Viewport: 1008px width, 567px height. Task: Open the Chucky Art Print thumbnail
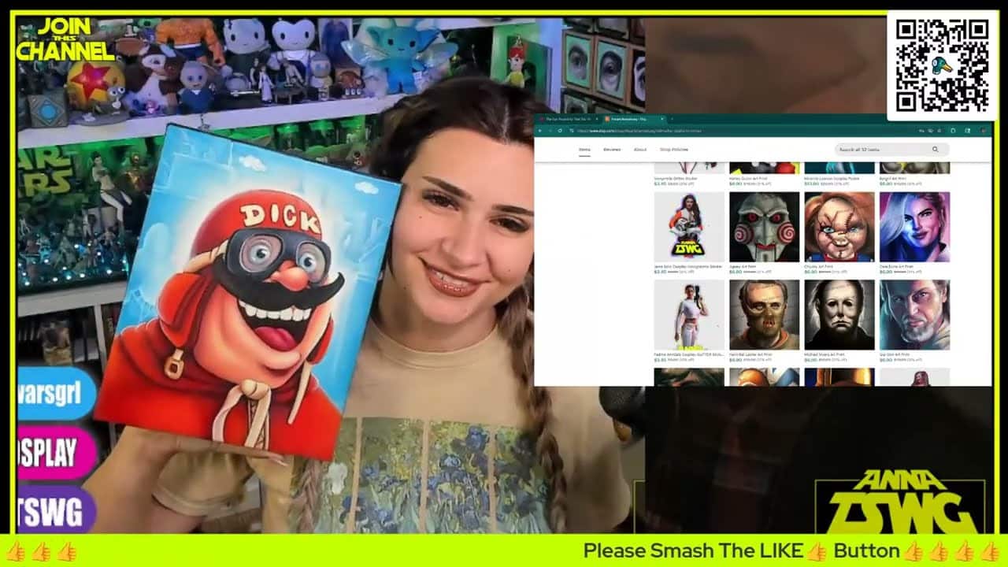(839, 227)
